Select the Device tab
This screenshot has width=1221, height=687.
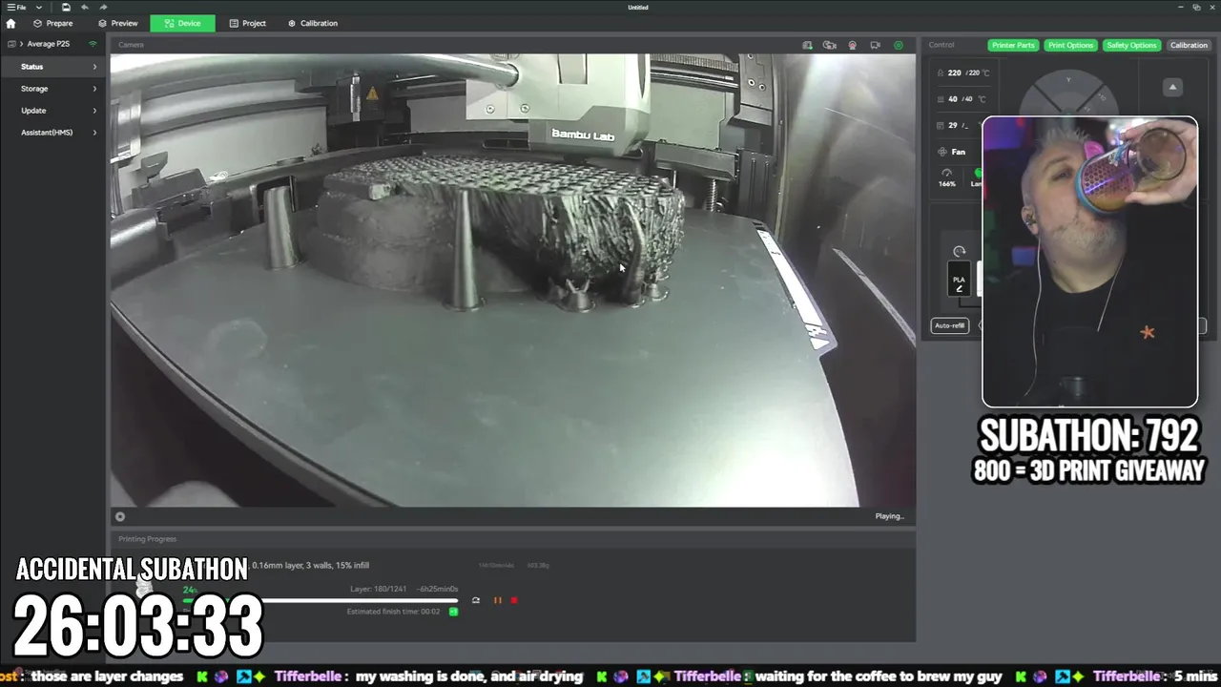(182, 23)
